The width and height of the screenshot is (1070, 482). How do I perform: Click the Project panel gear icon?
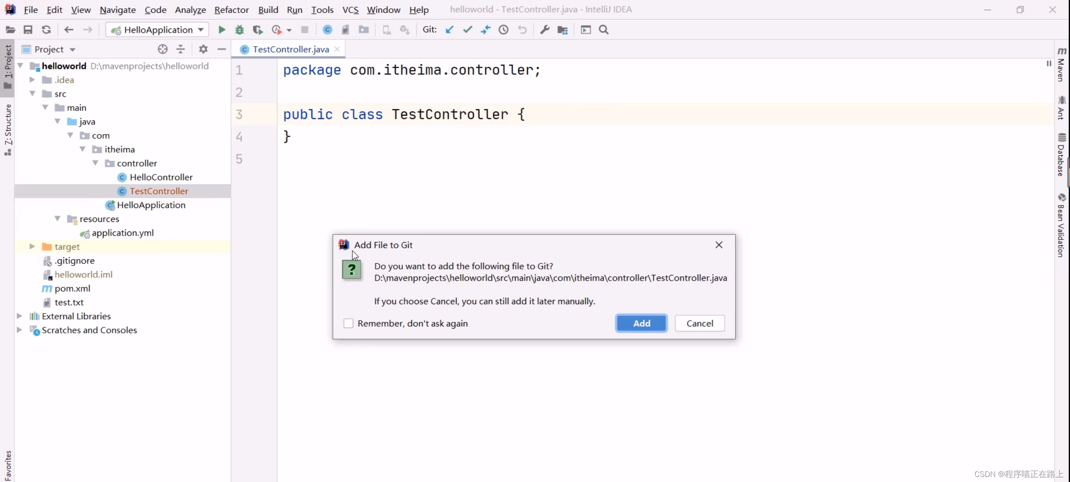[x=203, y=49]
